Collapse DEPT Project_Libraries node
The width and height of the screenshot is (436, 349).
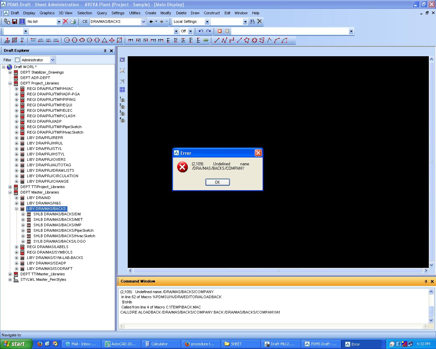pyautogui.click(x=10, y=83)
